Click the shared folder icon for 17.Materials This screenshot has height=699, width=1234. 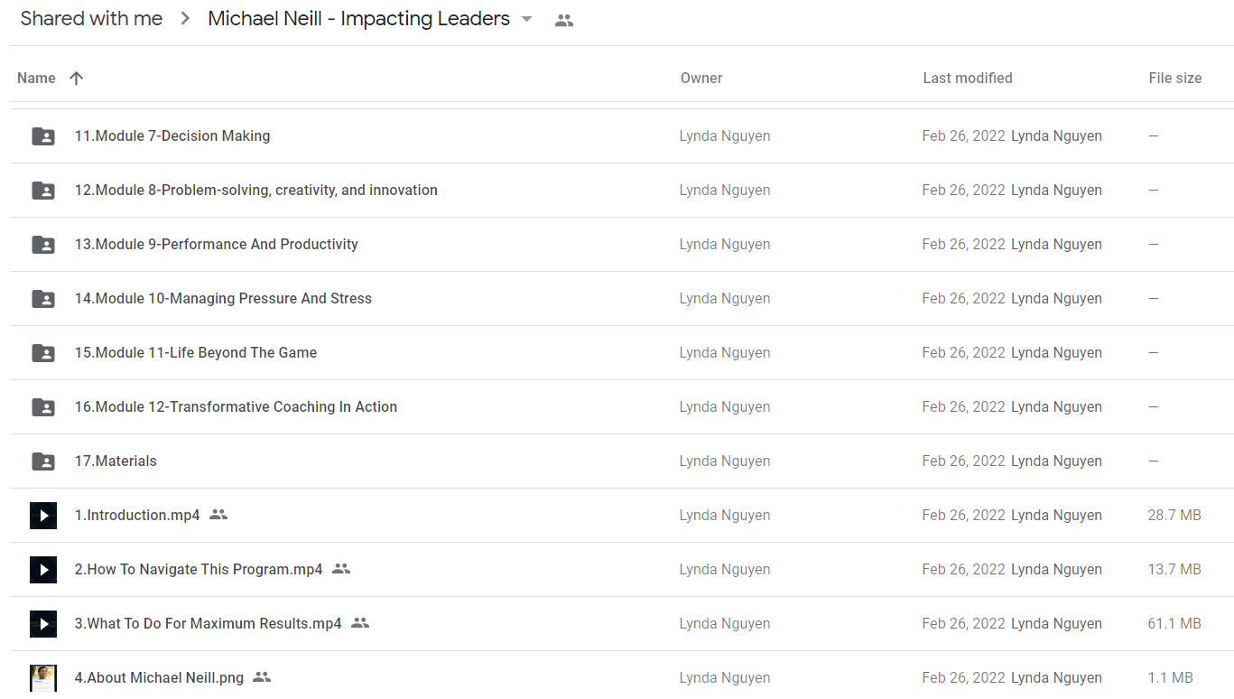pyautogui.click(x=43, y=461)
